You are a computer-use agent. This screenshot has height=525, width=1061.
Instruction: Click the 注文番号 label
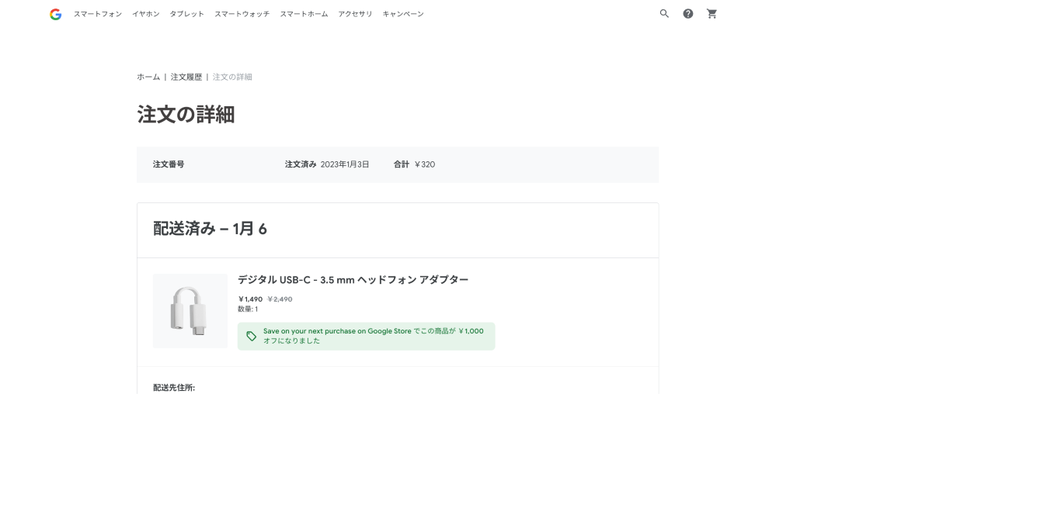click(x=169, y=164)
